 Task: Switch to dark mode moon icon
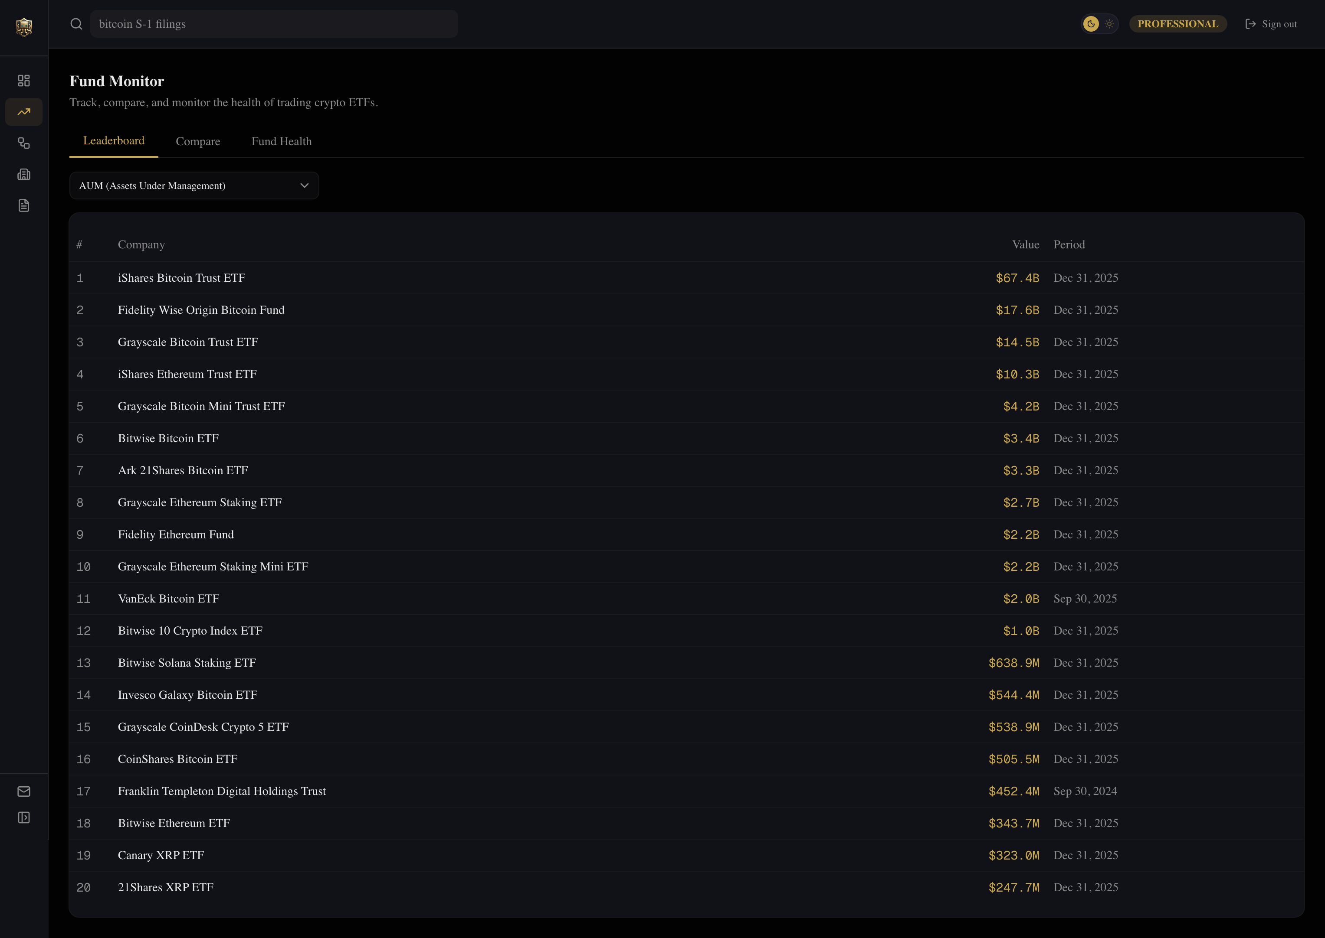(1091, 24)
